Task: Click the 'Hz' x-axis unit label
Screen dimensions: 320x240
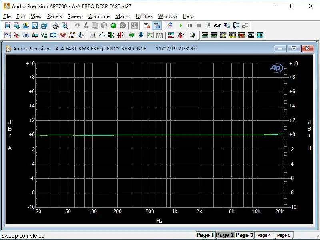Action: tap(159, 221)
